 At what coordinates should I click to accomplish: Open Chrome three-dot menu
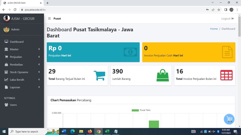pyautogui.click(x=237, y=10)
